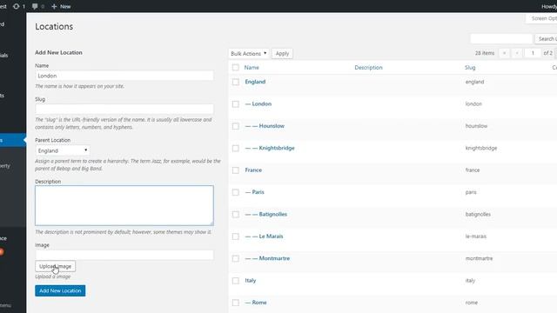
Task: Click the Description text area
Action: pos(124,205)
